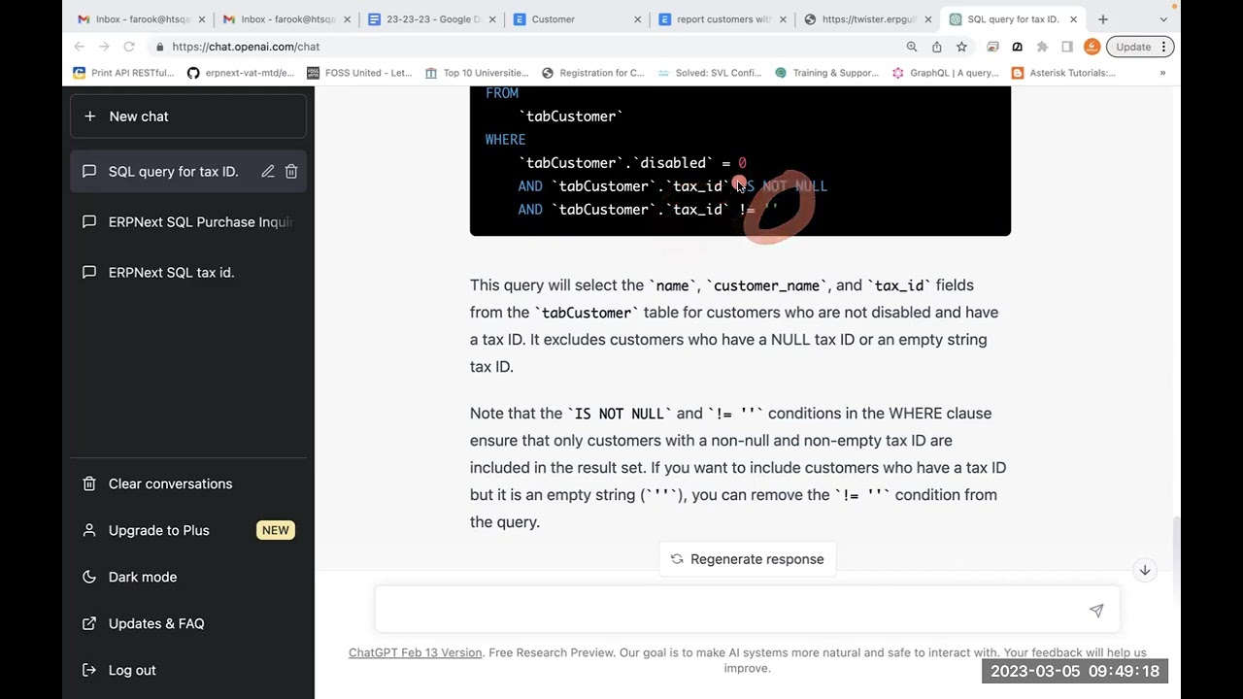Open the Training & Support bookmark
This screenshot has height=699, width=1243.
(826, 73)
